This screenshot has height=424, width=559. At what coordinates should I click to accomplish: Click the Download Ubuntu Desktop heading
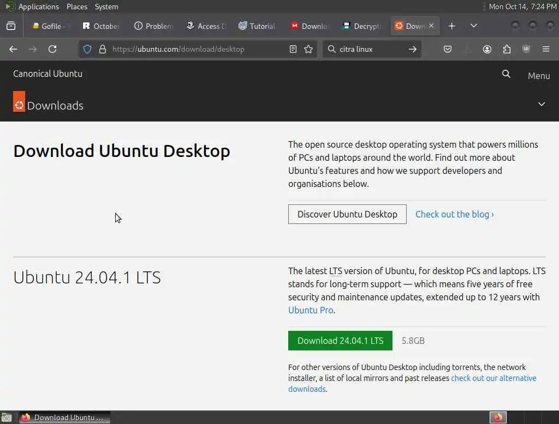[122, 151]
